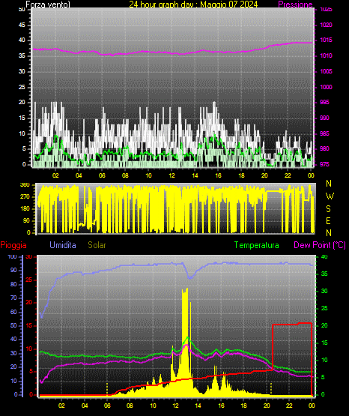Image resolution: width=349 pixels, height=416 pixels.
Task: Select the 1005 pressure axis value
Action: pos(326,71)
